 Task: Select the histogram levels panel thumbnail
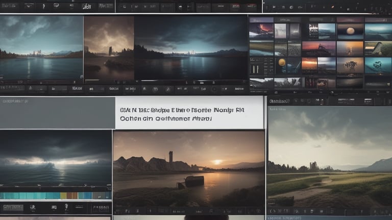pos(261,65)
